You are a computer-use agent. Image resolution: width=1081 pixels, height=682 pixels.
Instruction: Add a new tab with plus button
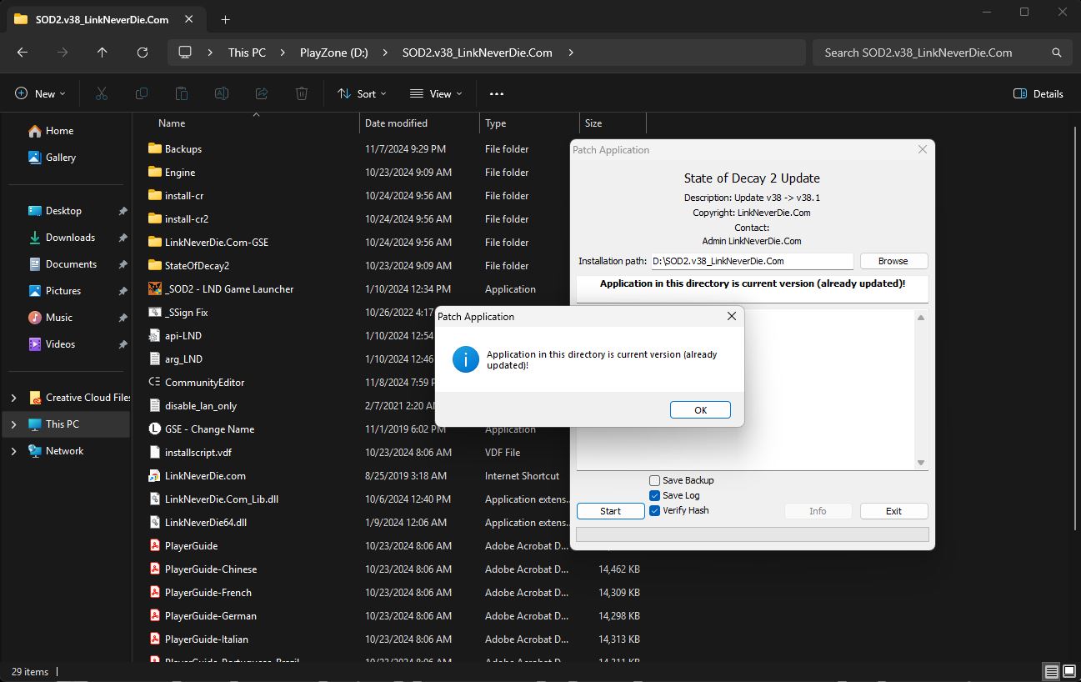[225, 19]
